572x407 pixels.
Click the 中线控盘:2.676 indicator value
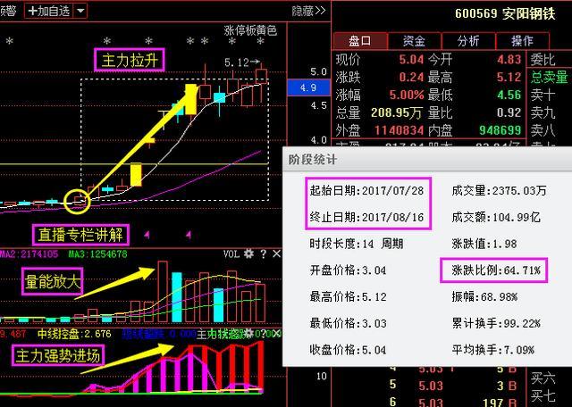click(74, 334)
